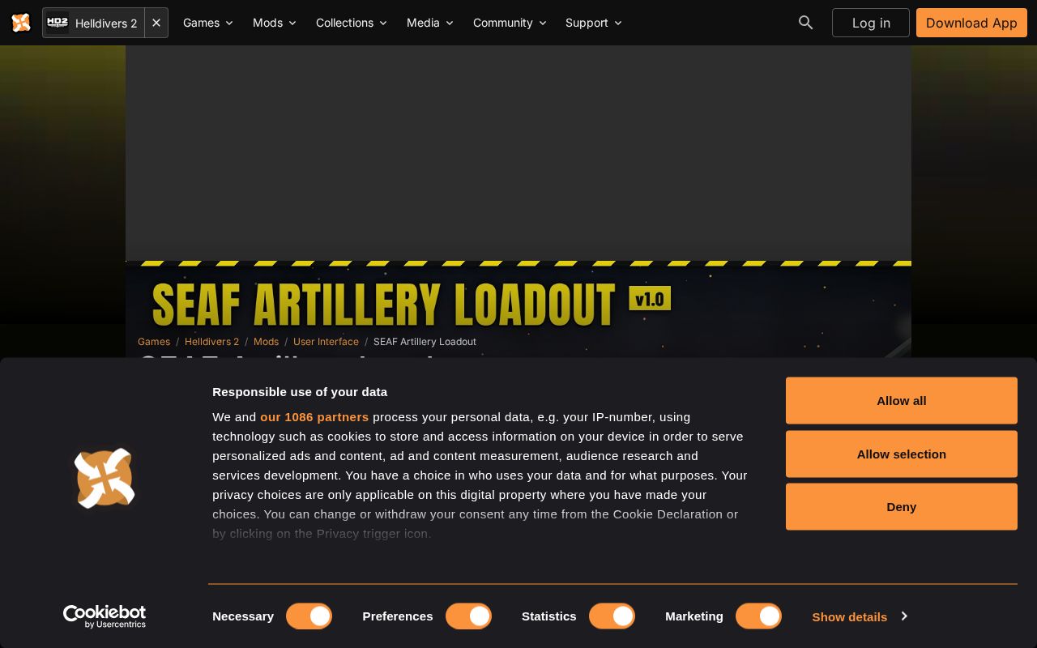Open the 'our 1086 partners' link

coord(314,416)
